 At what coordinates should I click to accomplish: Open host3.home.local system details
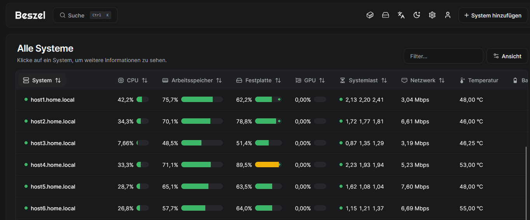[x=53, y=143]
